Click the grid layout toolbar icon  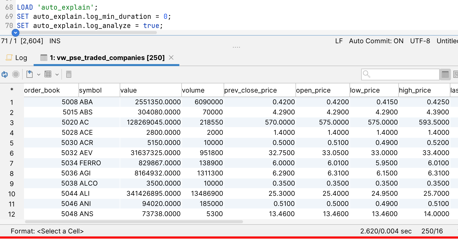tap(48, 74)
